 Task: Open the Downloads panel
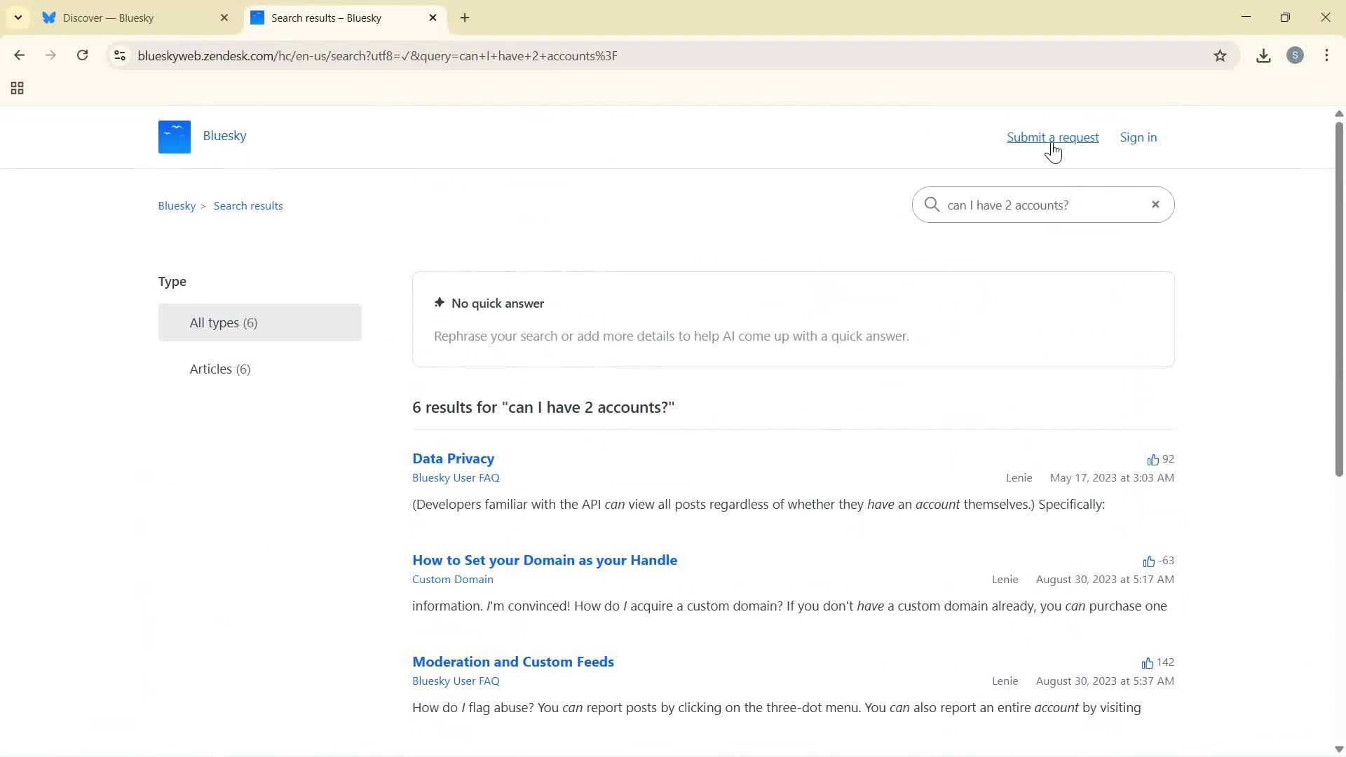click(x=1263, y=55)
